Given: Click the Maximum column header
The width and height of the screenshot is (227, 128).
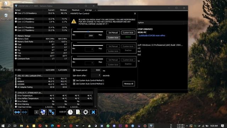Looking at the screenshot, I should (x=76, y=10).
